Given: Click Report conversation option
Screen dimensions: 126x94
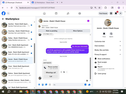Looking at the screenshot, I should [108, 68].
